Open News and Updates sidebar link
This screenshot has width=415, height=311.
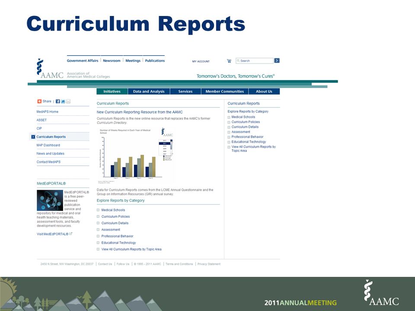pyautogui.click(x=50, y=153)
